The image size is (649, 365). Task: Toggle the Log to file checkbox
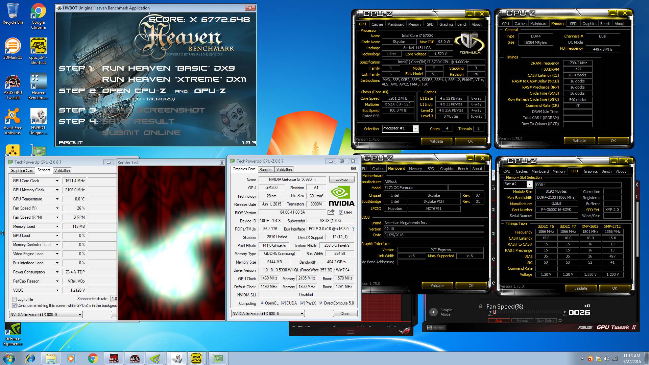(x=15, y=299)
